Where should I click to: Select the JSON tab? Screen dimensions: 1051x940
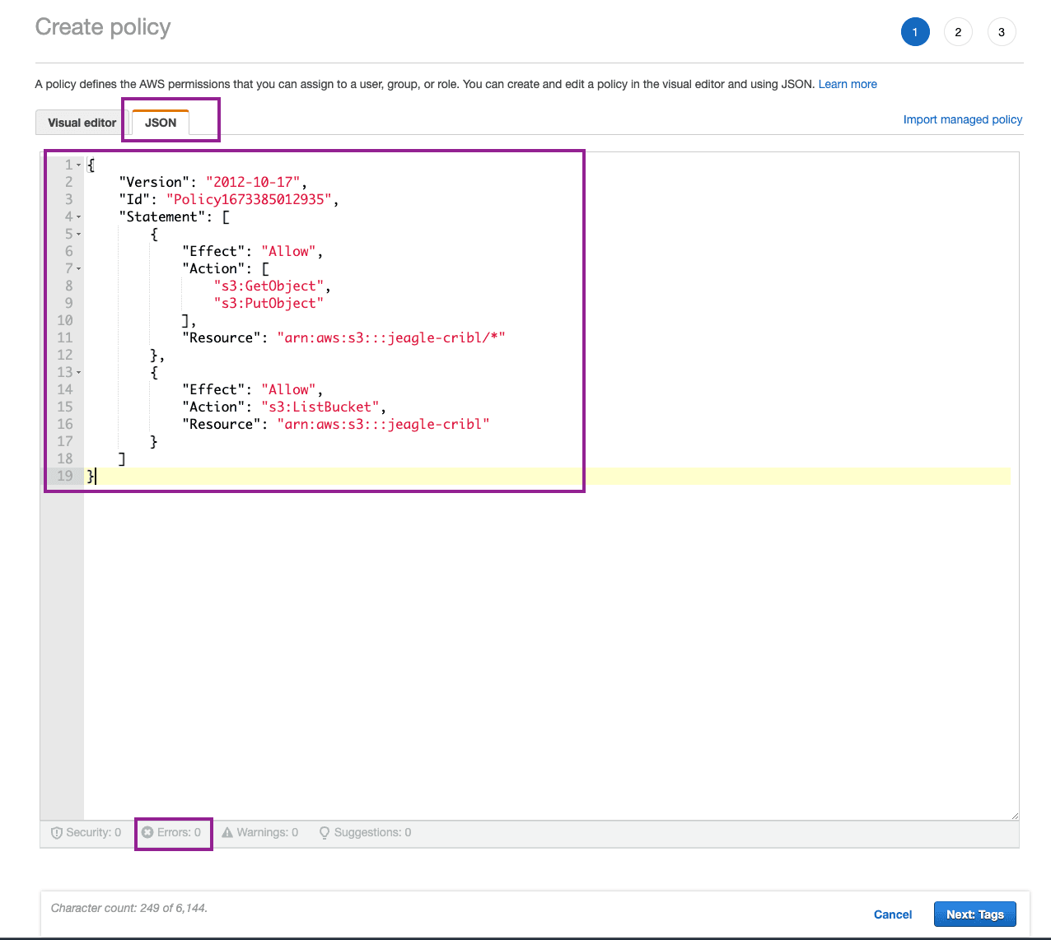161,123
